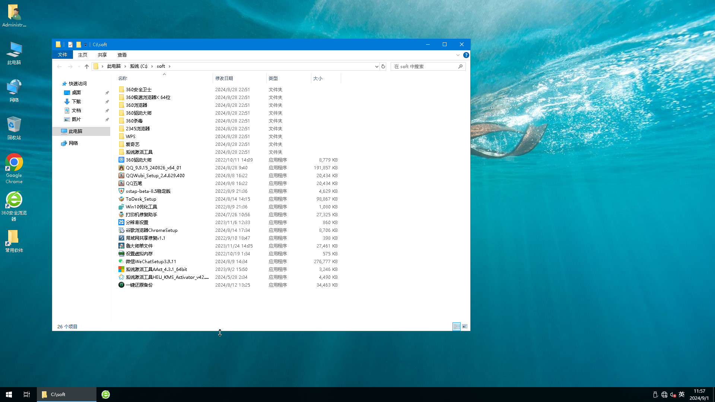Screen dimensions: 715x402
Task: Select the 爱奇艺 folder icon
Action: tap(121, 144)
